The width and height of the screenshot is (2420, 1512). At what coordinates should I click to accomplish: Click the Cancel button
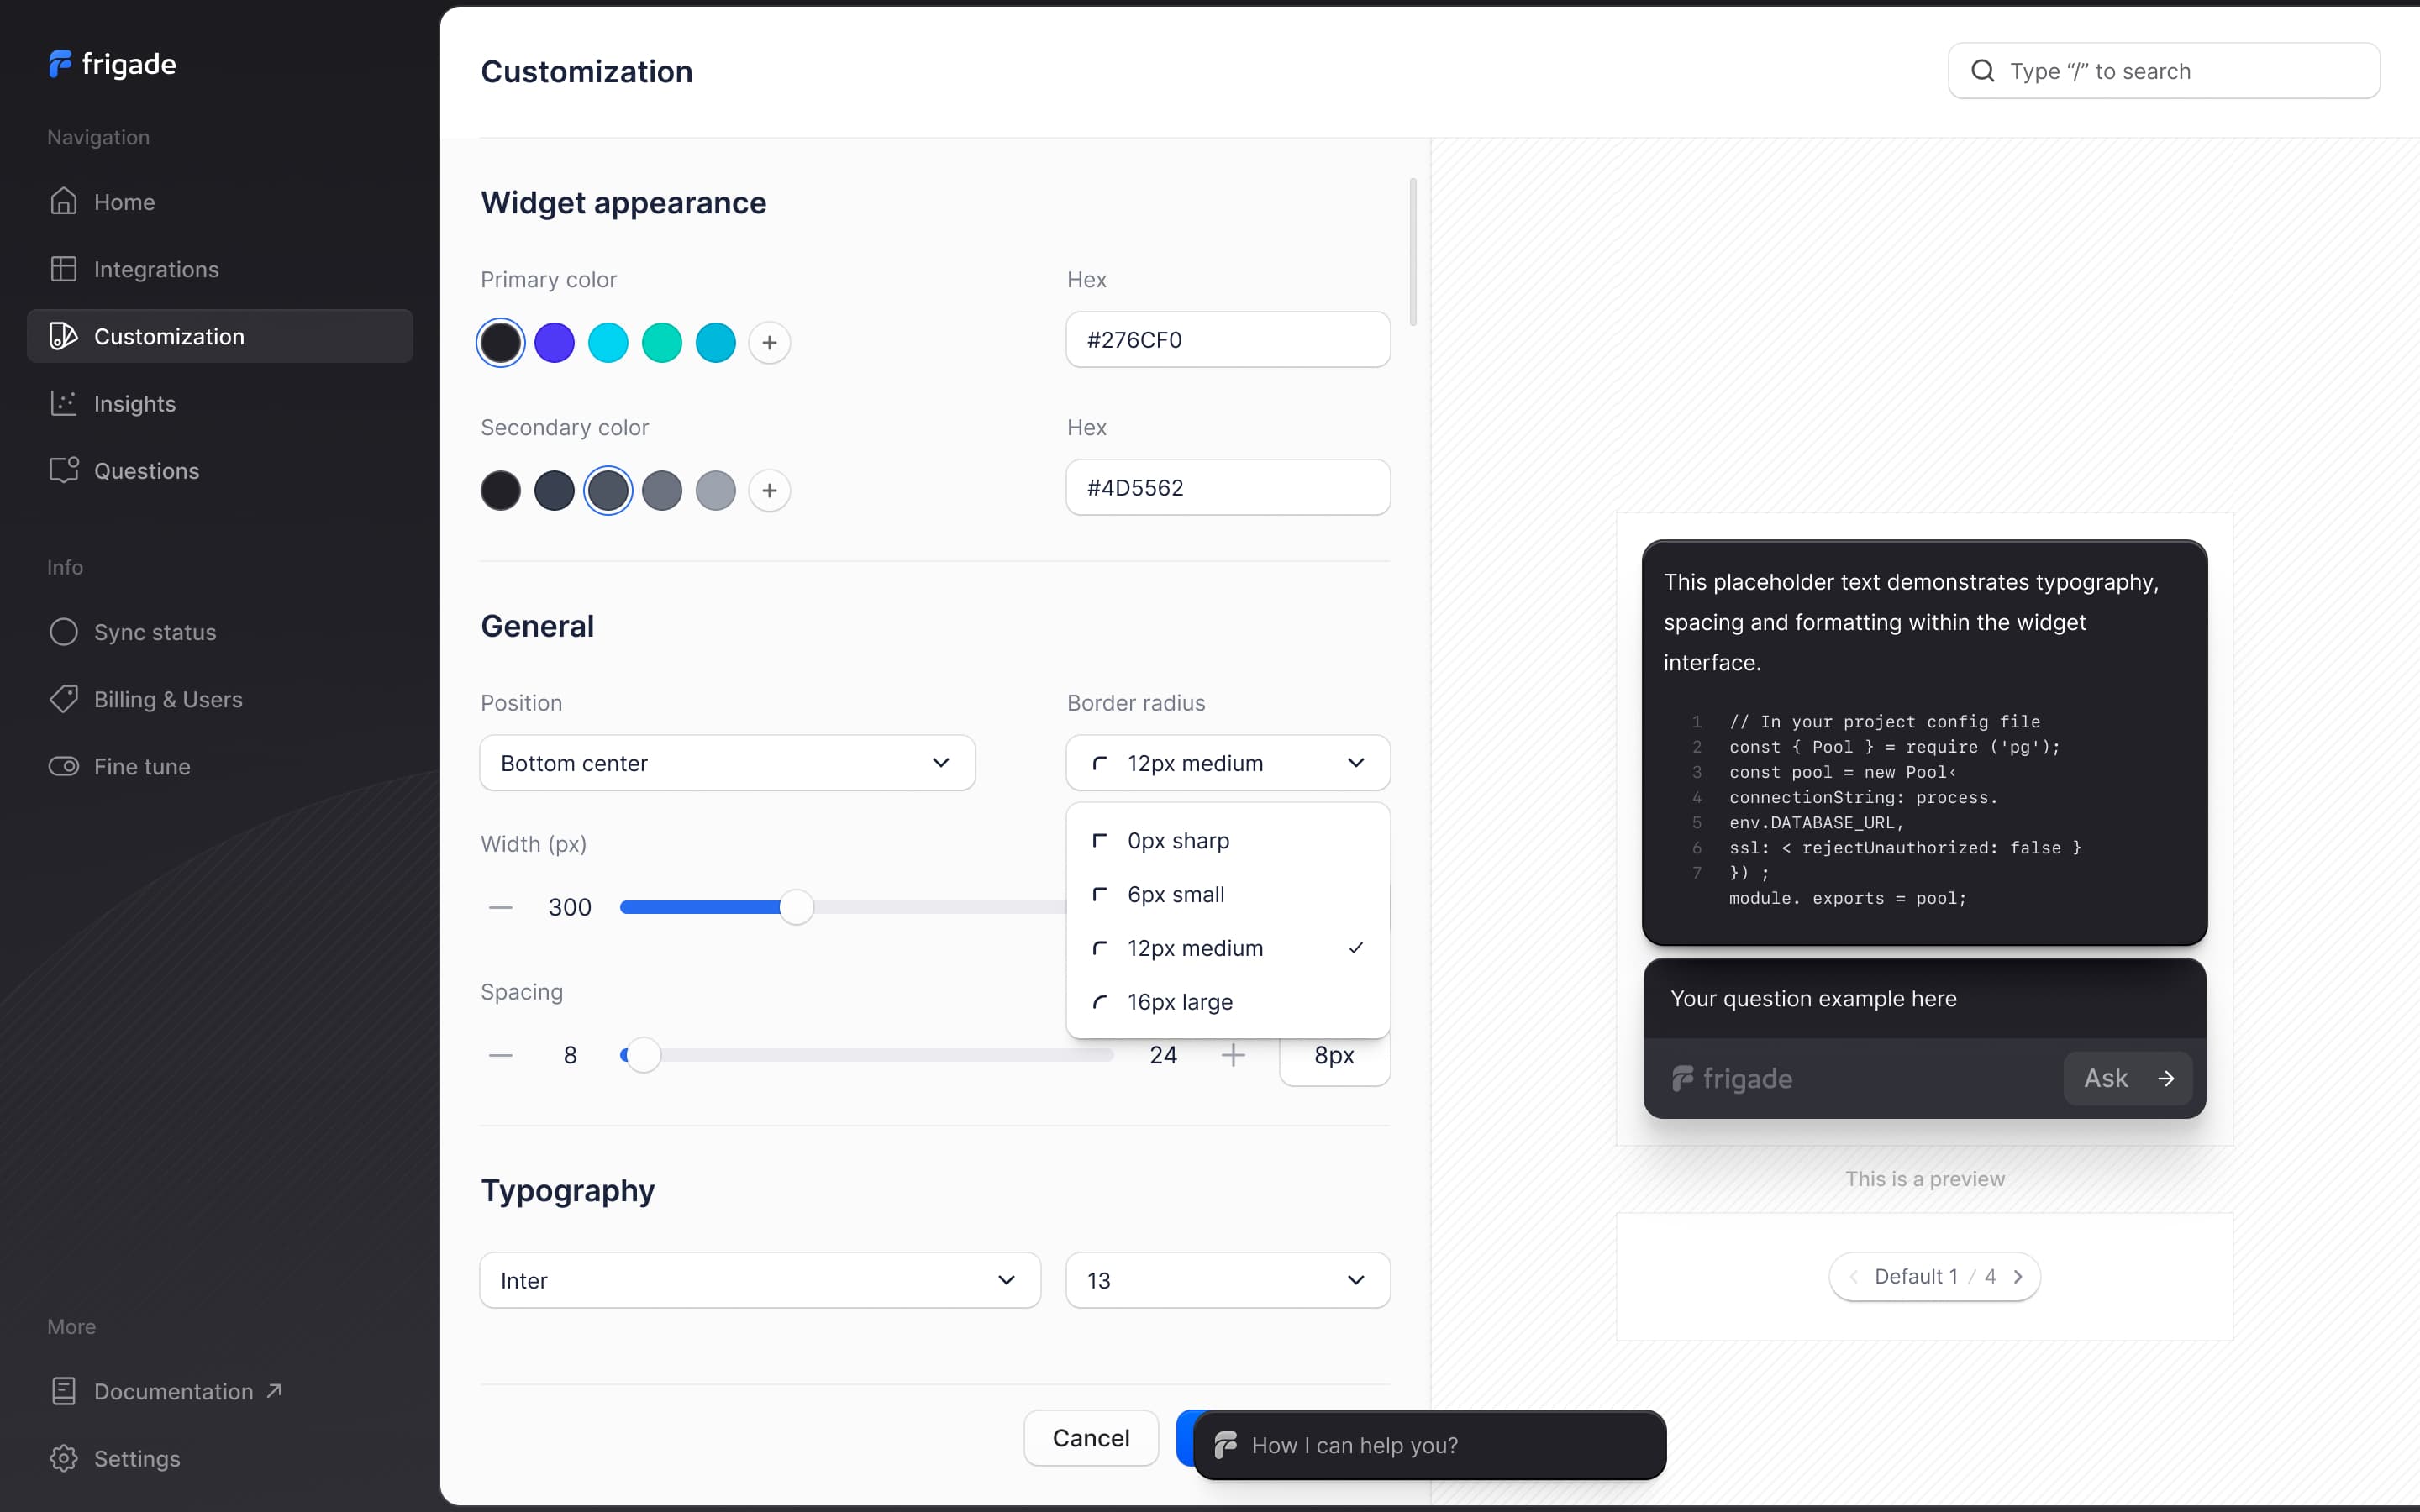pyautogui.click(x=1090, y=1438)
